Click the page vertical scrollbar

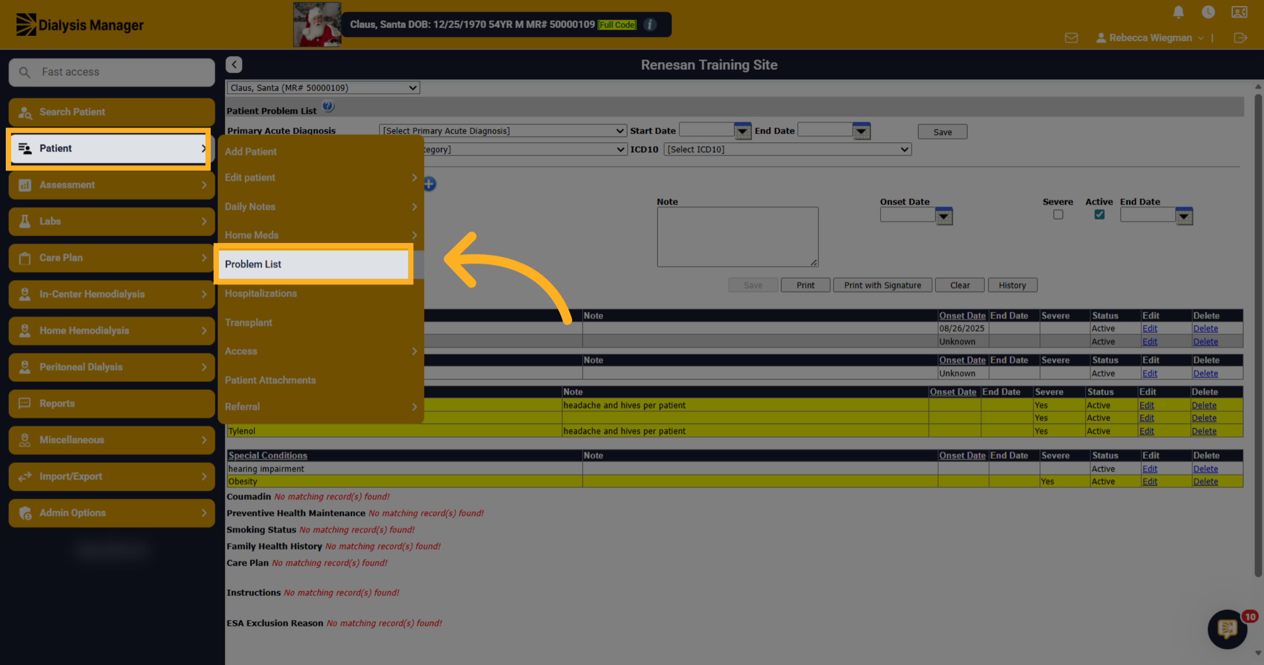tap(1258, 335)
